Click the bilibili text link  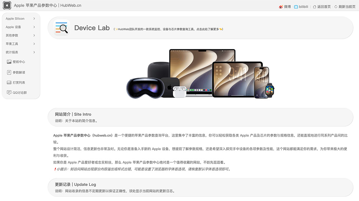[303, 7]
